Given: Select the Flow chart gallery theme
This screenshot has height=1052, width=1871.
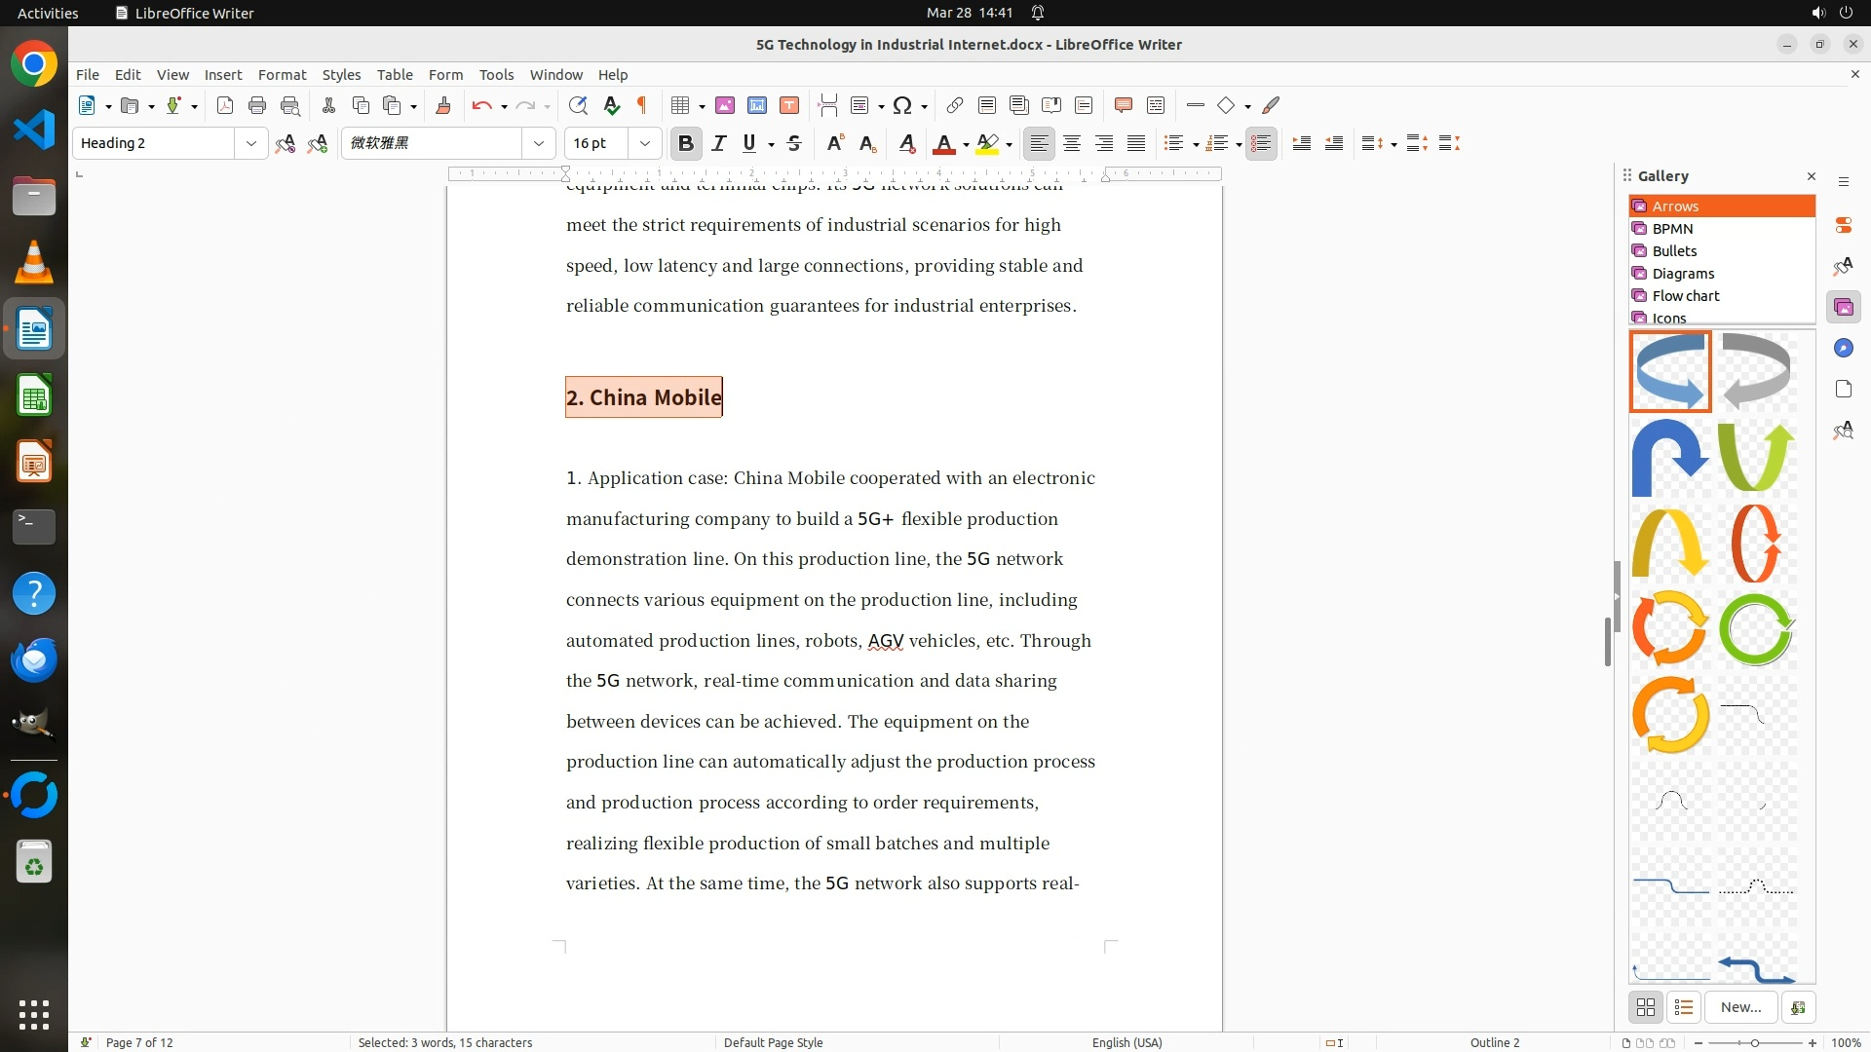Looking at the screenshot, I should click(x=1685, y=295).
